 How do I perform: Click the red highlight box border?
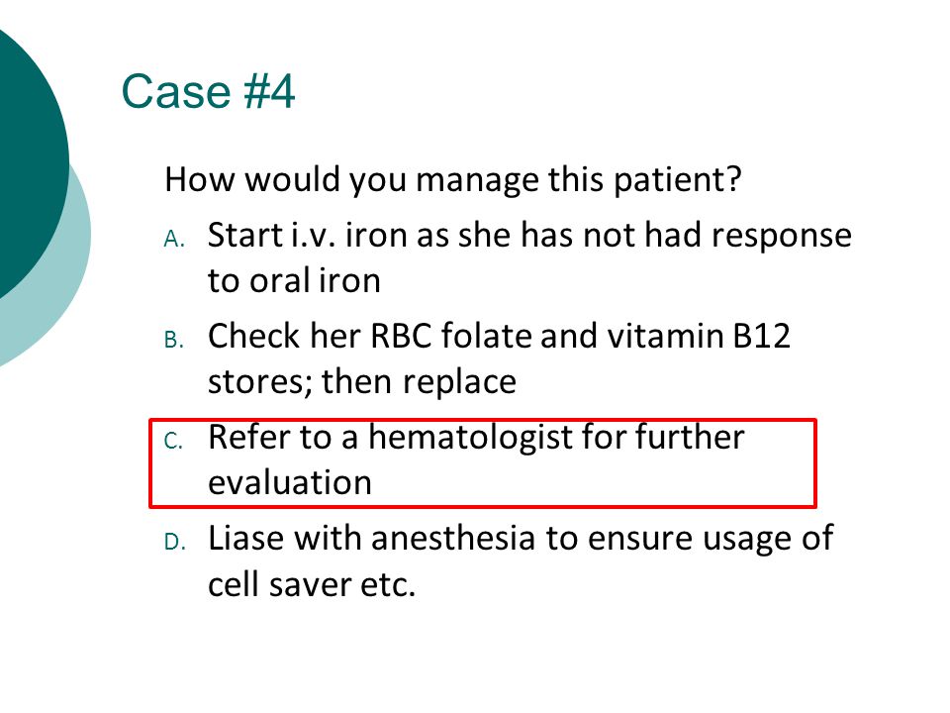483,420
